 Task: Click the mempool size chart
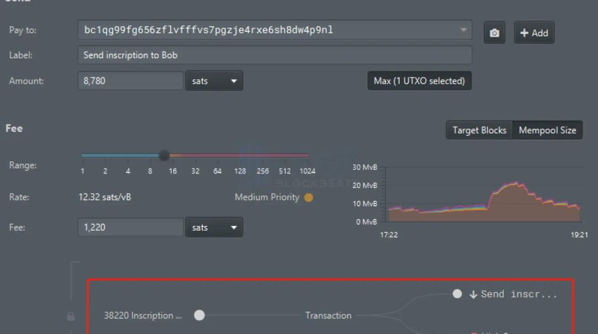click(x=483, y=201)
